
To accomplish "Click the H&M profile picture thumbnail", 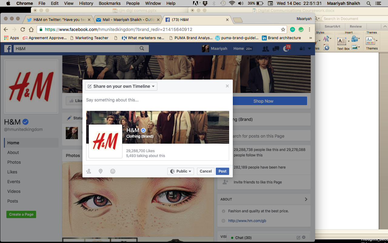I will [105, 141].
